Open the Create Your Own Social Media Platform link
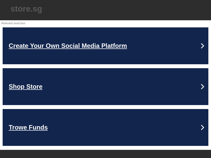The image size is (211, 158). [x=68, y=46]
